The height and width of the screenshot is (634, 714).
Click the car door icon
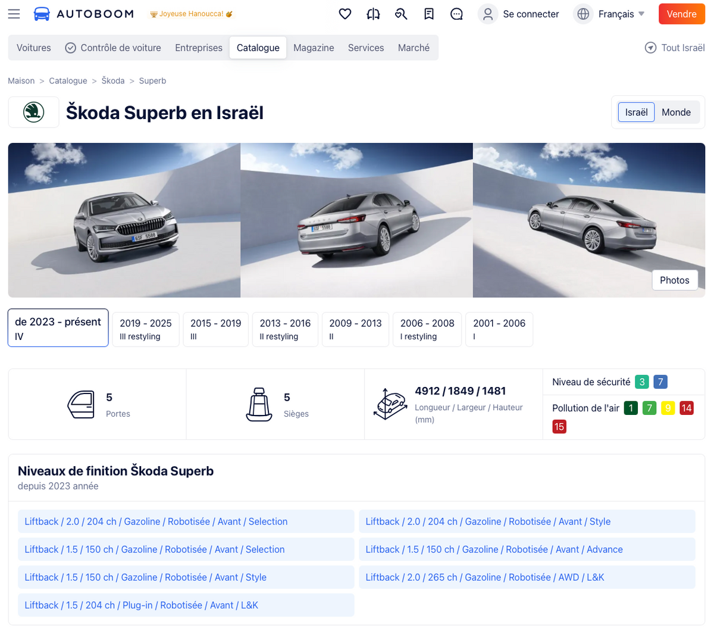pos(81,405)
